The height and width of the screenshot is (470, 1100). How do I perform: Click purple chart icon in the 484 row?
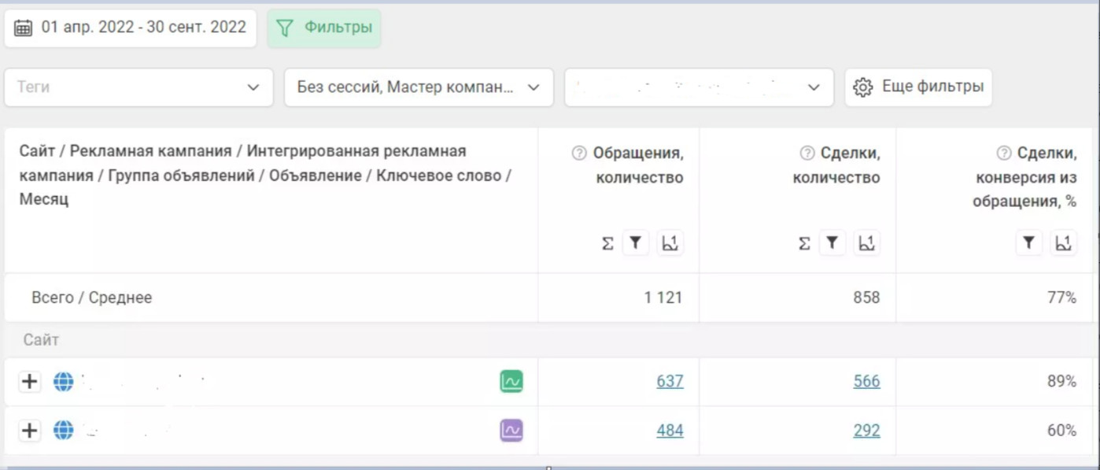point(511,431)
